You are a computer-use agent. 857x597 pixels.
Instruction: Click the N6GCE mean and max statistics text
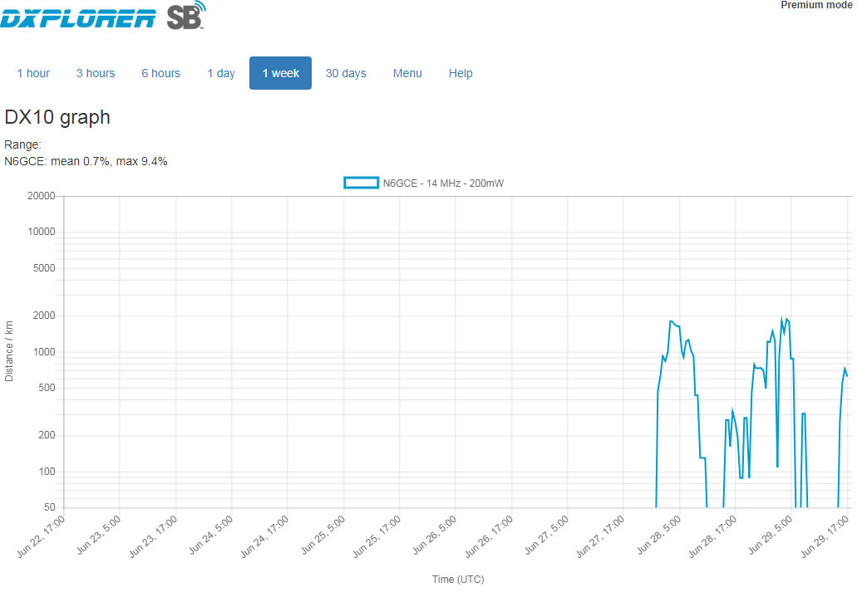86,161
